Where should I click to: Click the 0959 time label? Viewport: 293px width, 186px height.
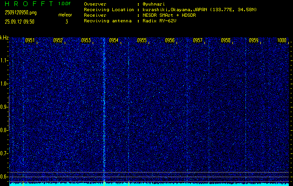point(253,40)
